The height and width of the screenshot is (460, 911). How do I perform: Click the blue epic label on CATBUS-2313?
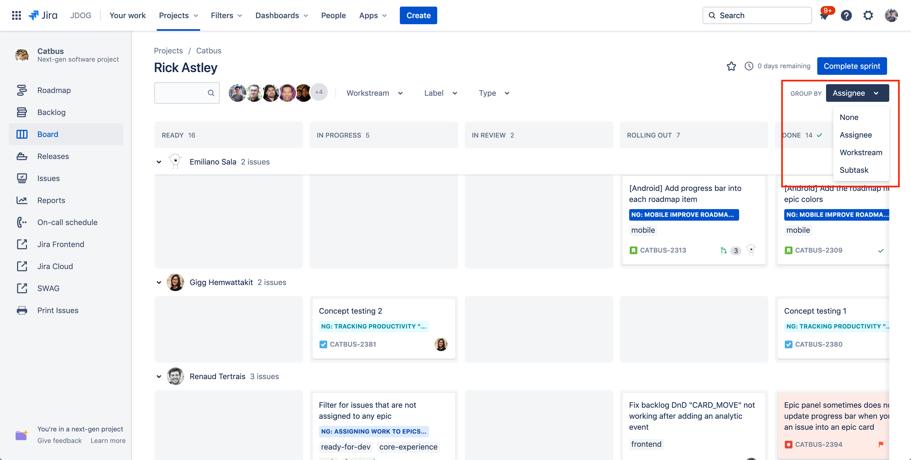tap(684, 215)
